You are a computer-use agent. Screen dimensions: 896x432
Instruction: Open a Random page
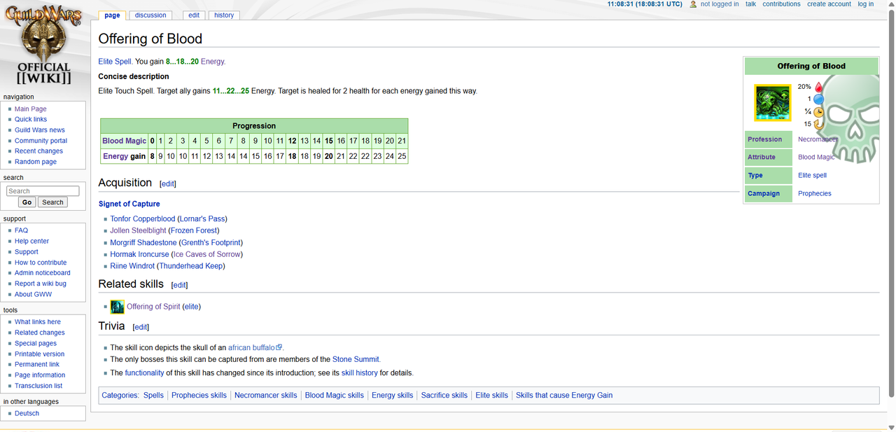[x=36, y=162]
